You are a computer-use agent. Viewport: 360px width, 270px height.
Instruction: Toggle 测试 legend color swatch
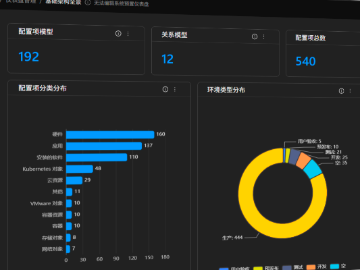point(287,268)
